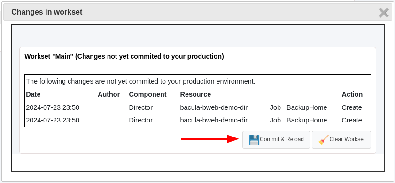Click the broom icon for clearing workset
This screenshot has height=183, width=395.
coord(324,140)
